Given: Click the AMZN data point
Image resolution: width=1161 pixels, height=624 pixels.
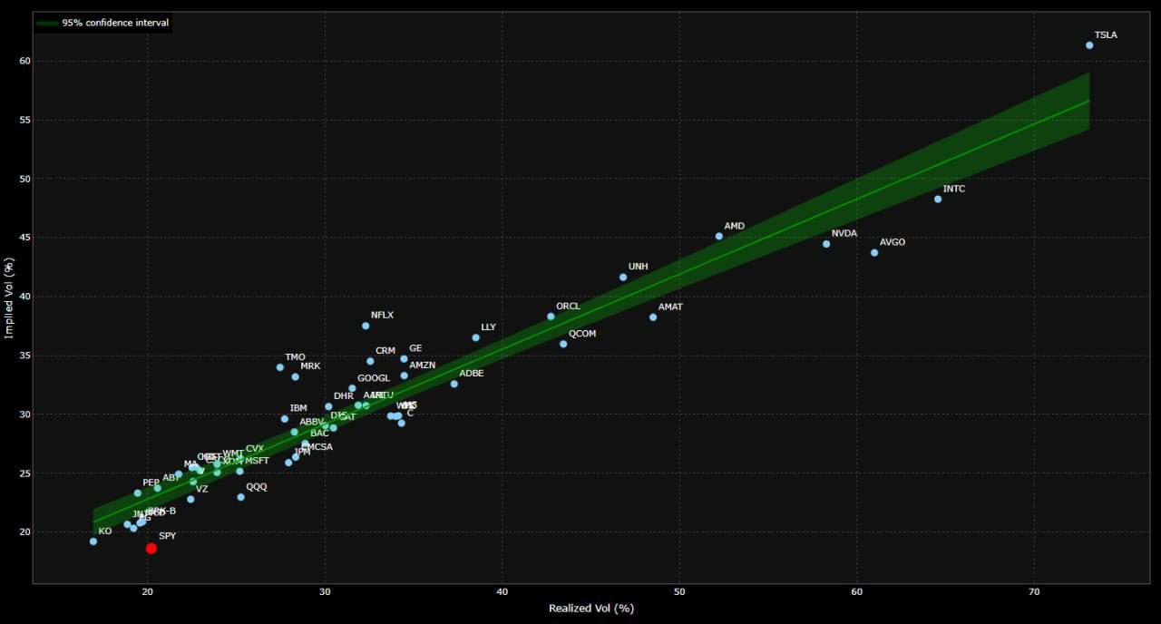Looking at the screenshot, I should tap(404, 375).
